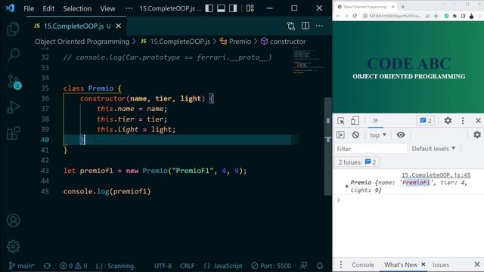Show the console sidebar
The width and height of the screenshot is (484, 272).
tap(340, 134)
